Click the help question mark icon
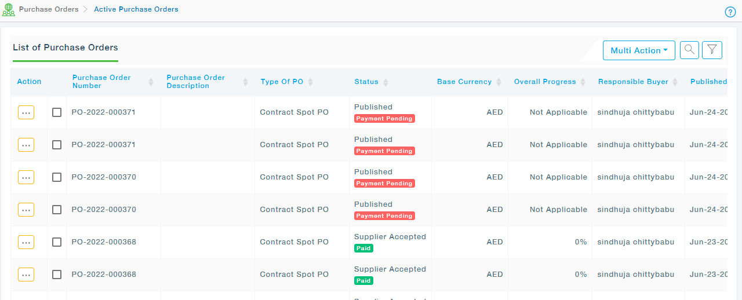This screenshot has width=742, height=300. pyautogui.click(x=730, y=12)
